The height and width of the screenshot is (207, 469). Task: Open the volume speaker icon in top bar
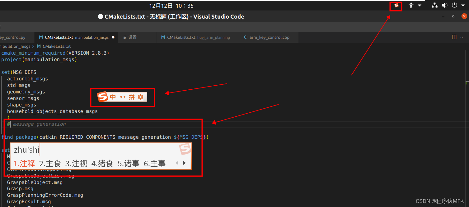click(444, 5)
